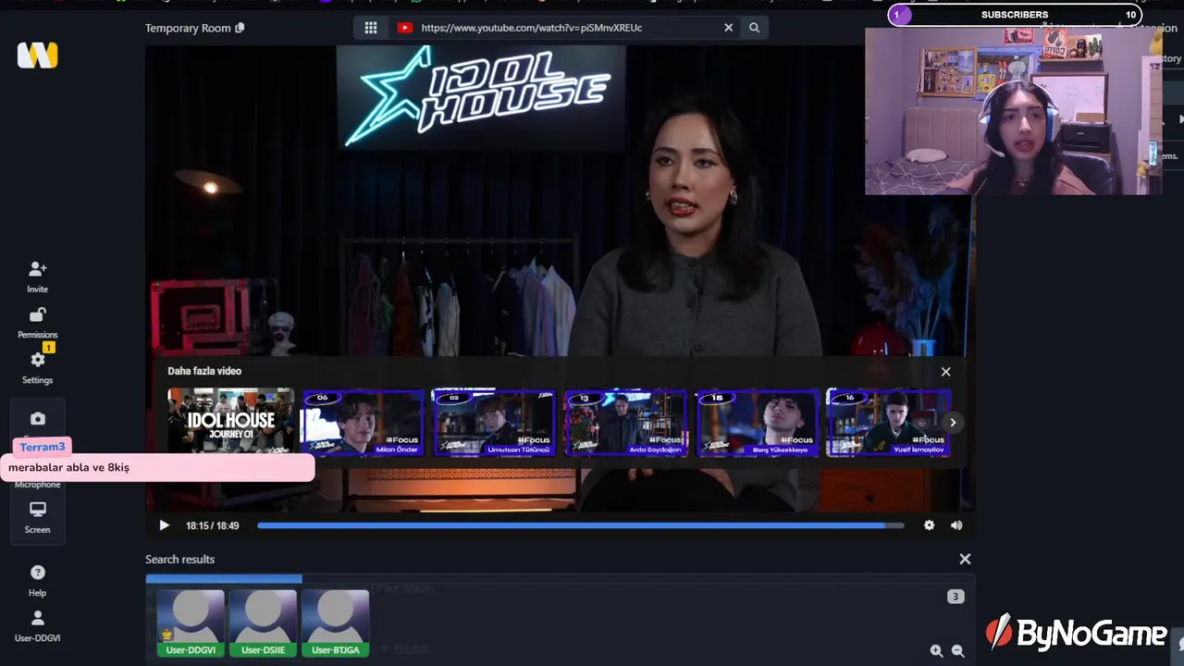Start Screen sharing from sidebar
Screen dimensions: 1184x666
tap(37, 517)
